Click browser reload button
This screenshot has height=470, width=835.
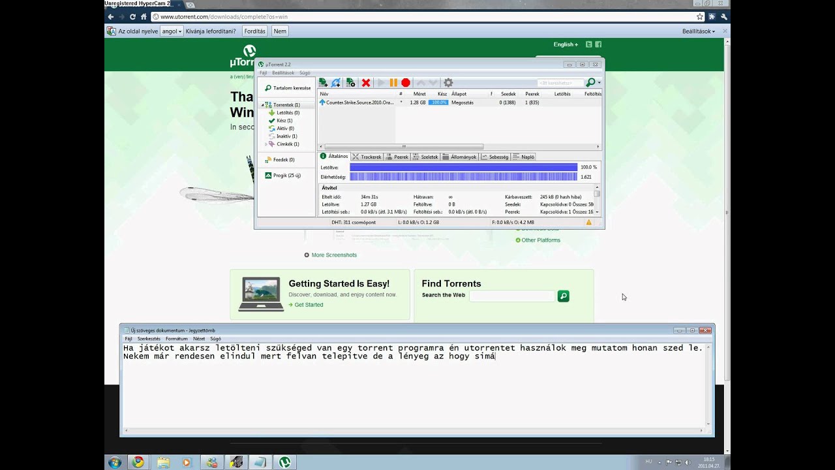pos(132,16)
